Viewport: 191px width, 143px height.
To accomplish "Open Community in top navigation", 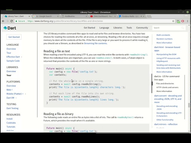I will point(142,28).
